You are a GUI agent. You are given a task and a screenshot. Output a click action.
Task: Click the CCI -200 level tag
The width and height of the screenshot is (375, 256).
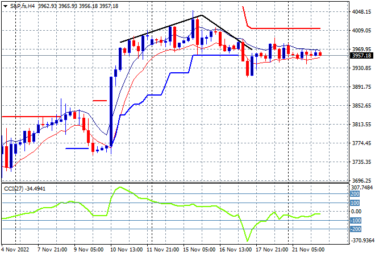pos(355,229)
